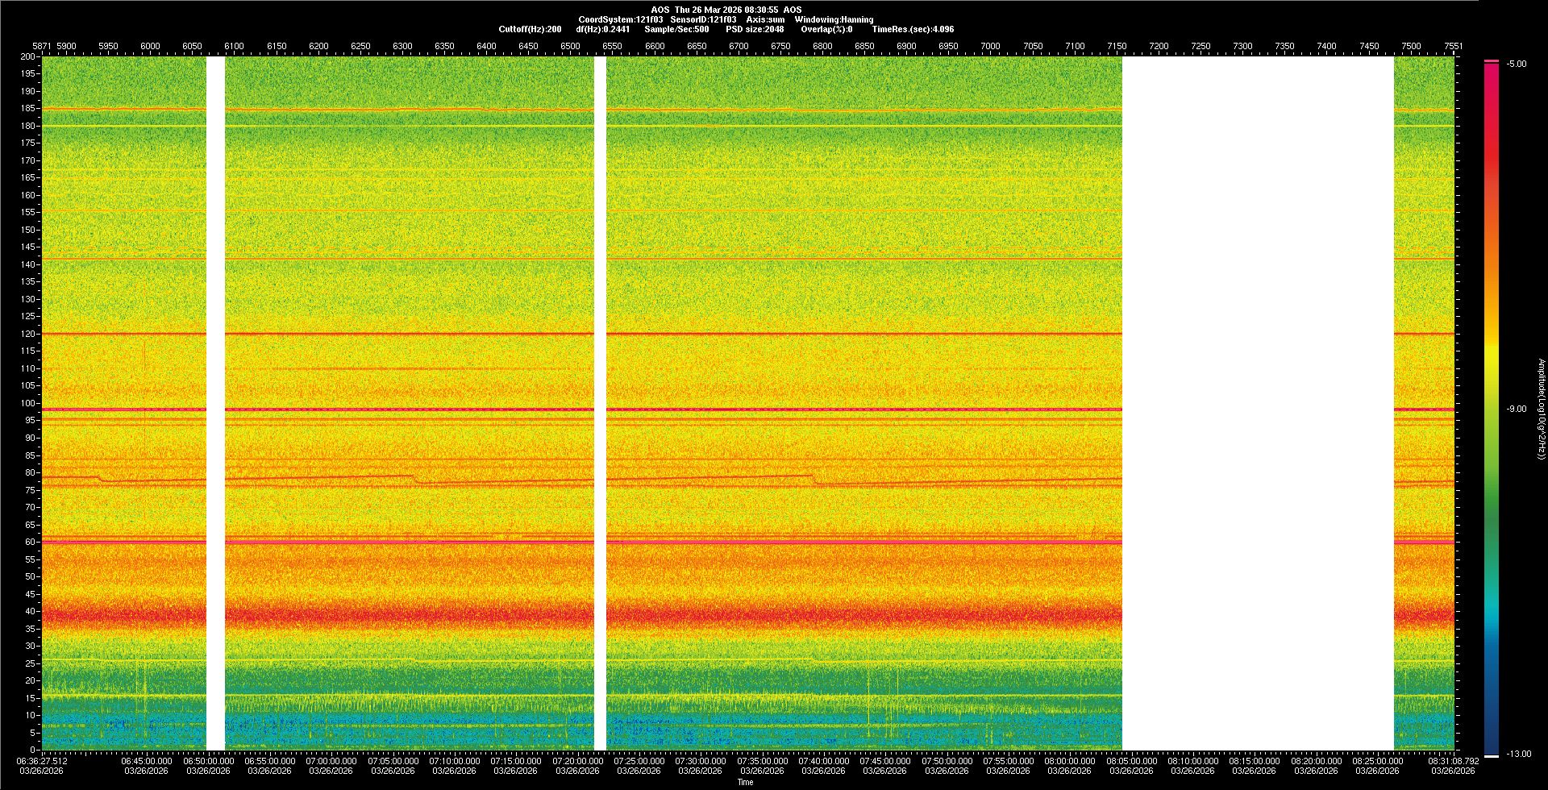This screenshot has width=1548, height=790.
Task: Click the 07:30:00.000 time axis label
Action: coord(700,760)
